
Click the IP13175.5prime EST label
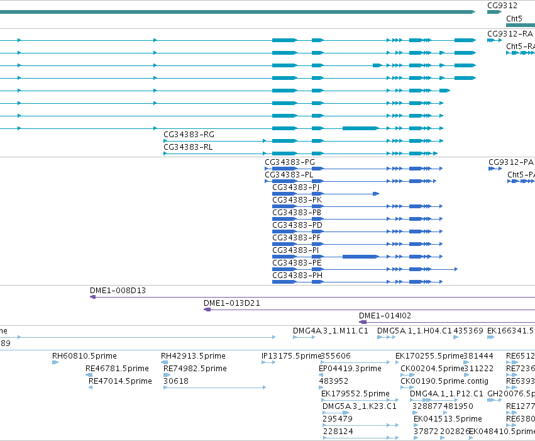pyautogui.click(x=291, y=356)
